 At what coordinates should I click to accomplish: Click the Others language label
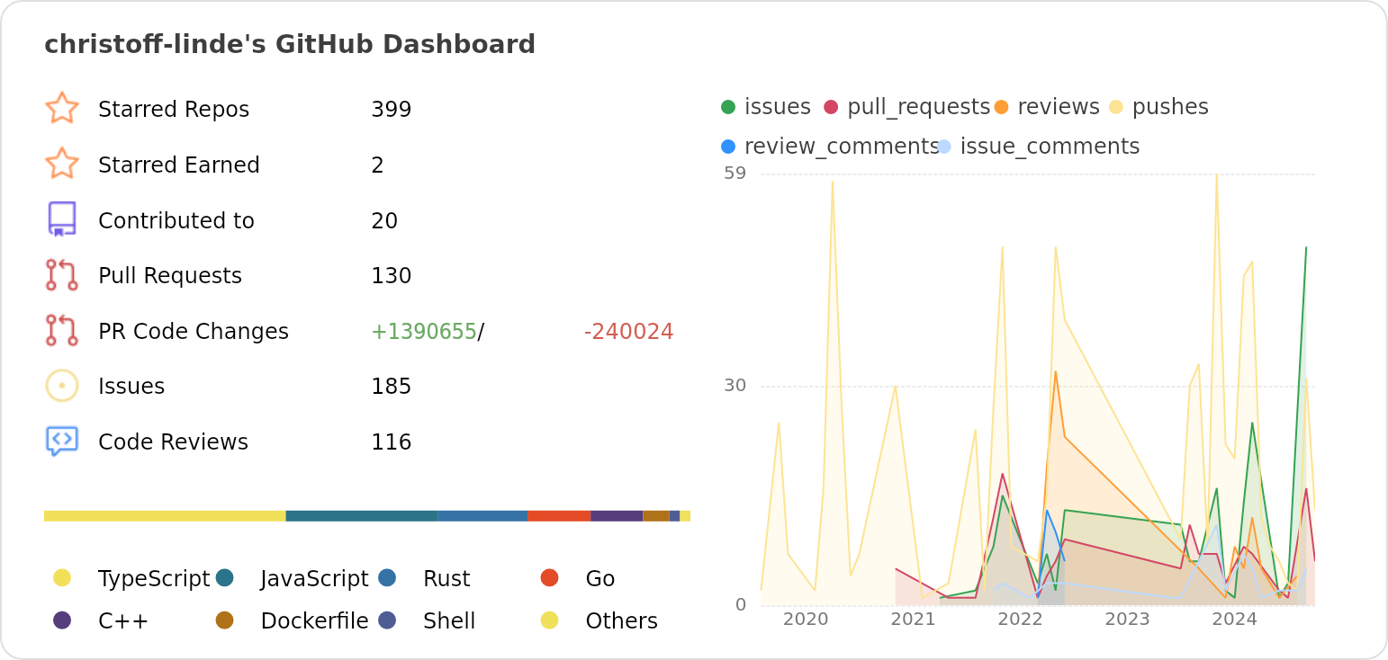[x=622, y=621]
